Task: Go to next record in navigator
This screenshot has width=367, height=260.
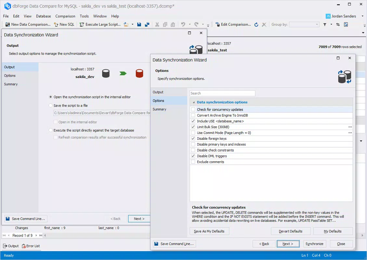Action: click(36, 235)
